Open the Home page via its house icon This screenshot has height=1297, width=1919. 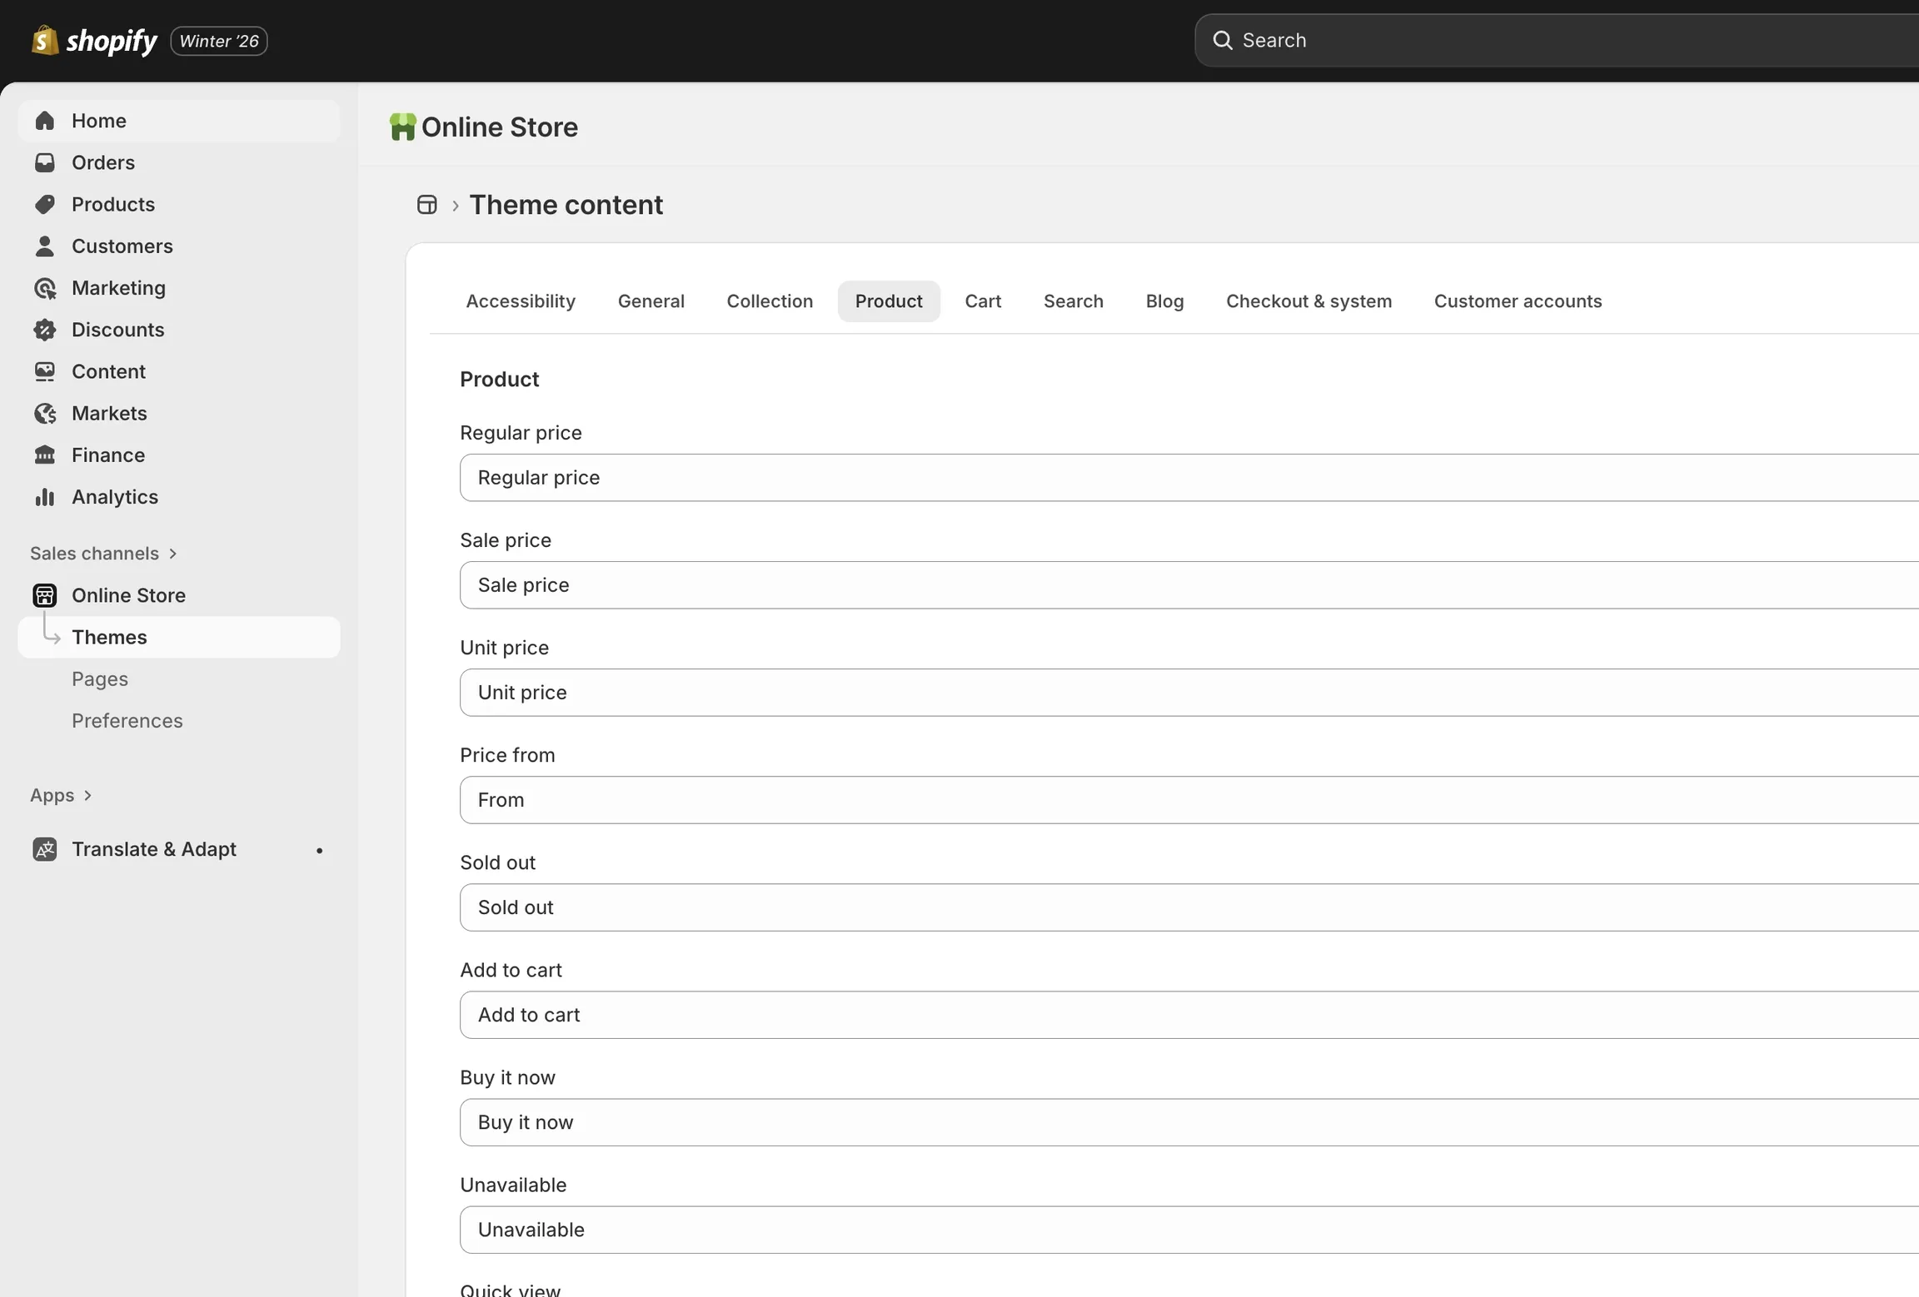click(45, 120)
